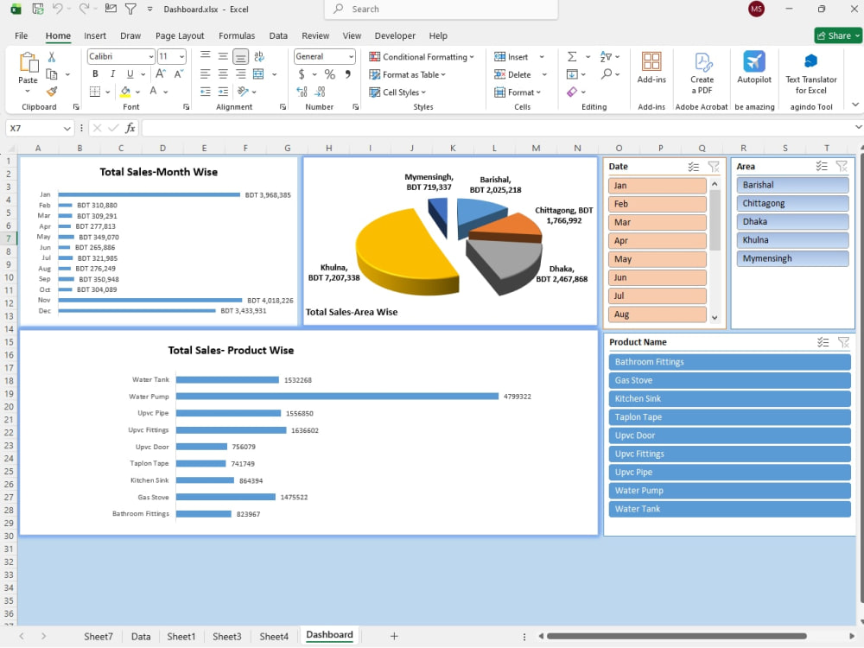Switch to the Formulas tab
Screen dimensions: 864x648
[x=237, y=35]
